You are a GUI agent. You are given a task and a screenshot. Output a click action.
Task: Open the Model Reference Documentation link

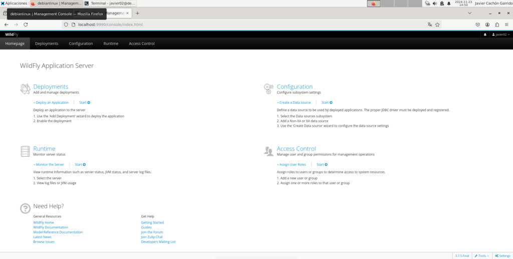click(x=58, y=232)
